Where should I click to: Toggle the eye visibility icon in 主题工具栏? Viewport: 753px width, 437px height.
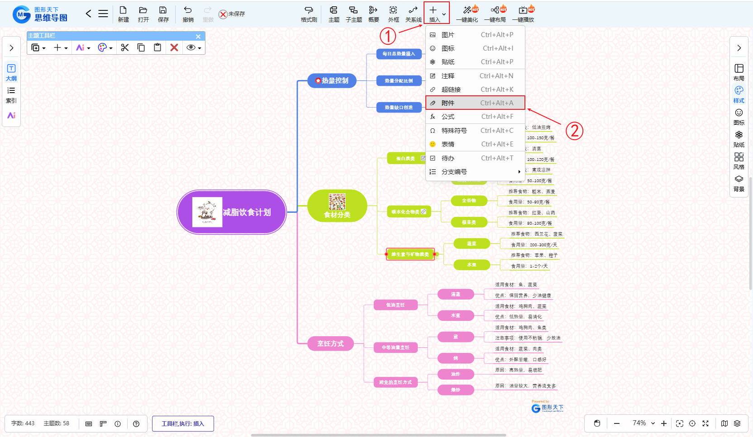(191, 47)
